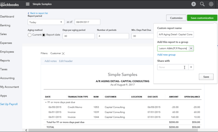The width and height of the screenshot is (218, 132).
Task: Click the DUE DATE column header
Action: pos(153,97)
